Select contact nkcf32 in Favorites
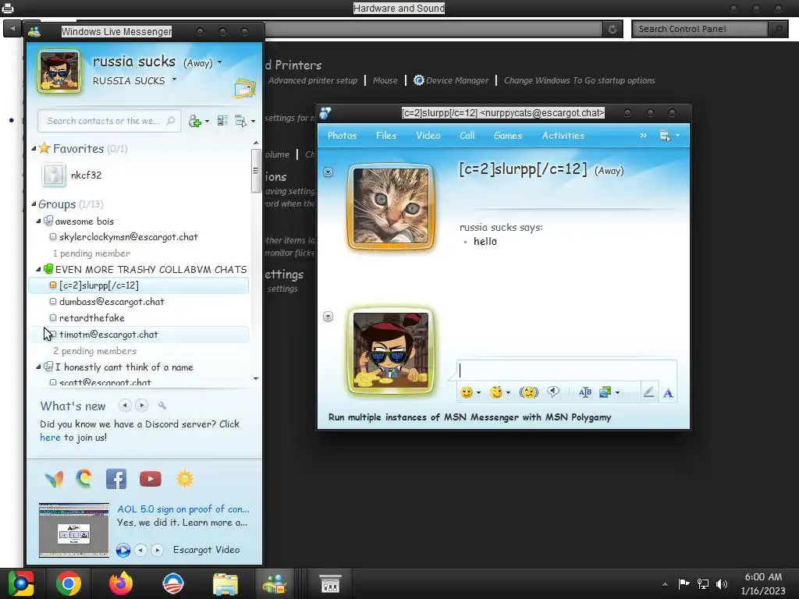Viewport: 799px width, 599px height. pos(86,175)
